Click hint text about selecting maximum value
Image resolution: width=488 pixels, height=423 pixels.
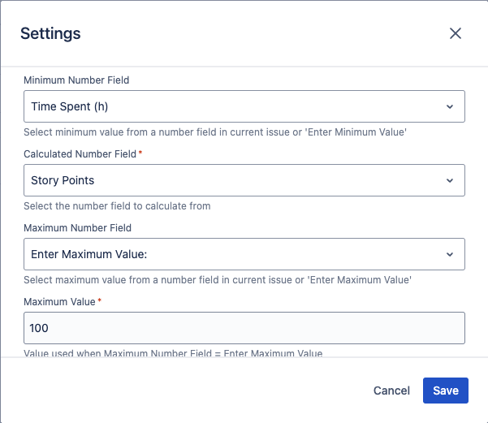218,280
